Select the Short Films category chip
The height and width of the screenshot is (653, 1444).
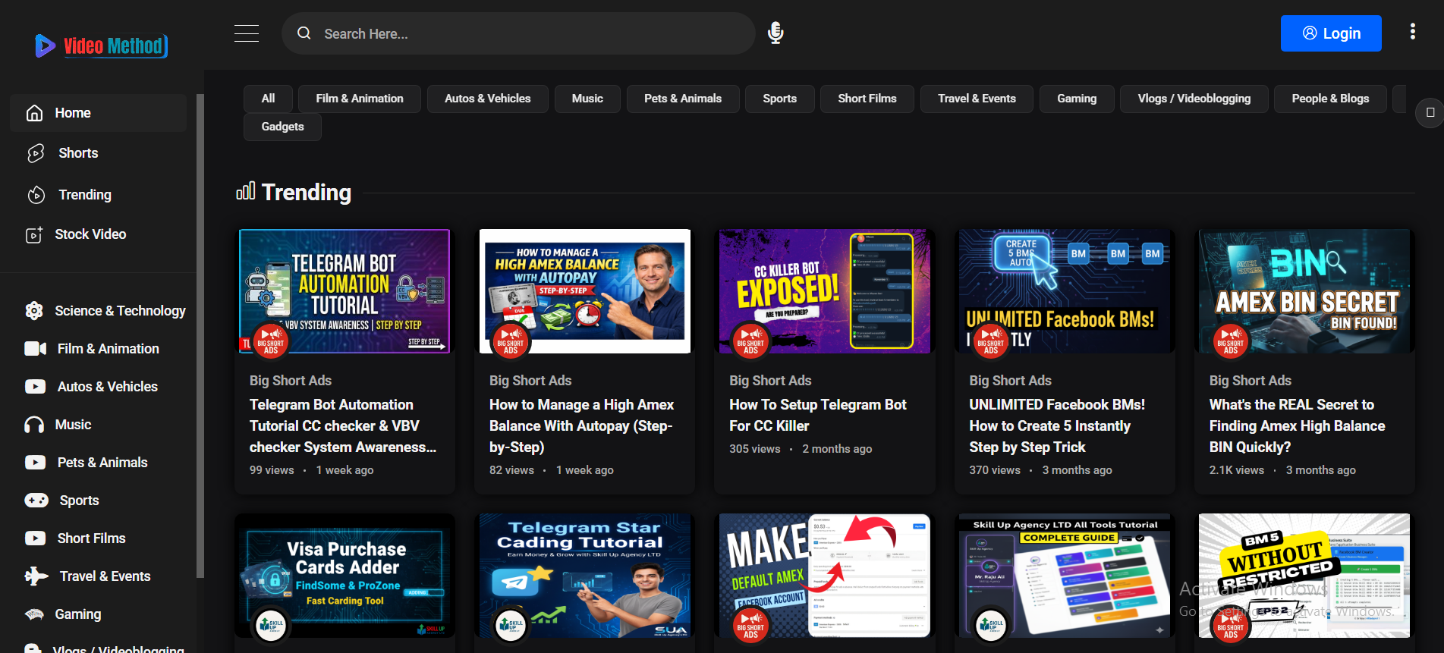tap(867, 99)
